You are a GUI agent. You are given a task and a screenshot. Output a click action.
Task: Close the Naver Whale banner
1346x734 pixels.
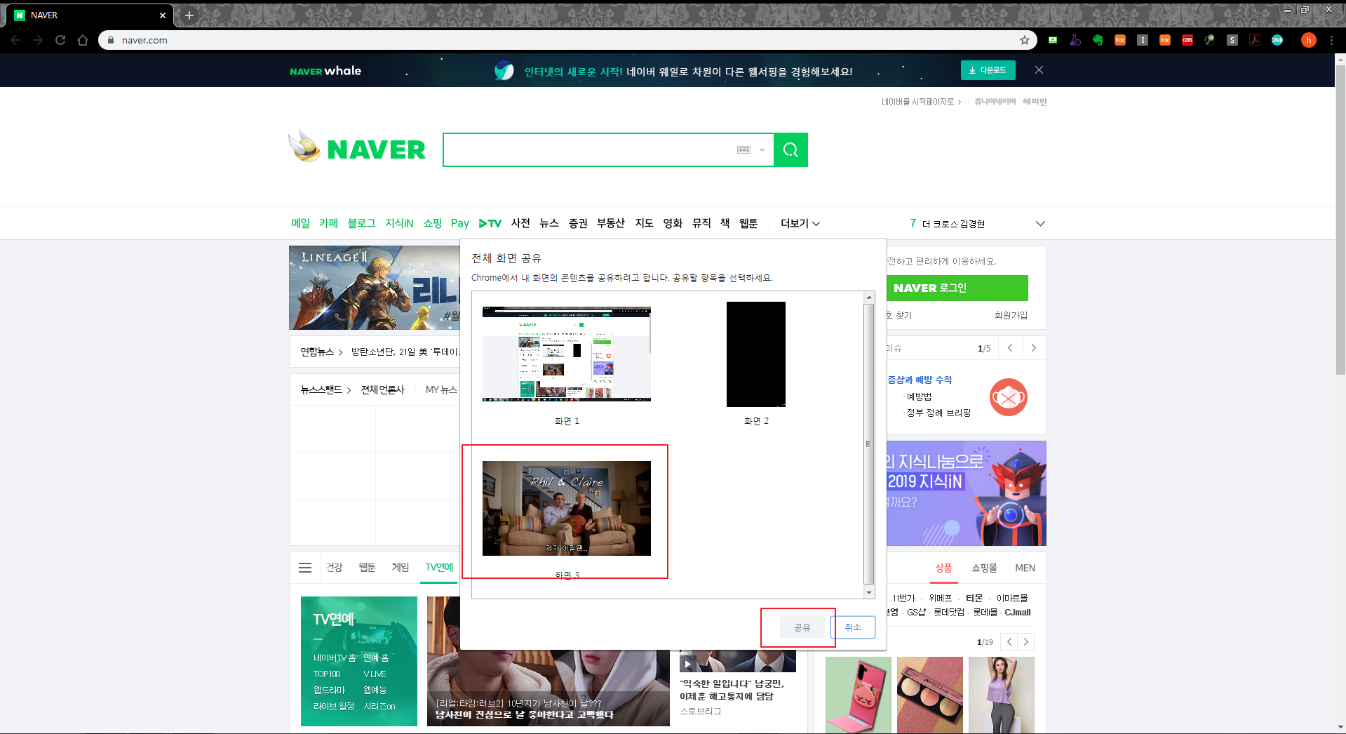coord(1039,70)
